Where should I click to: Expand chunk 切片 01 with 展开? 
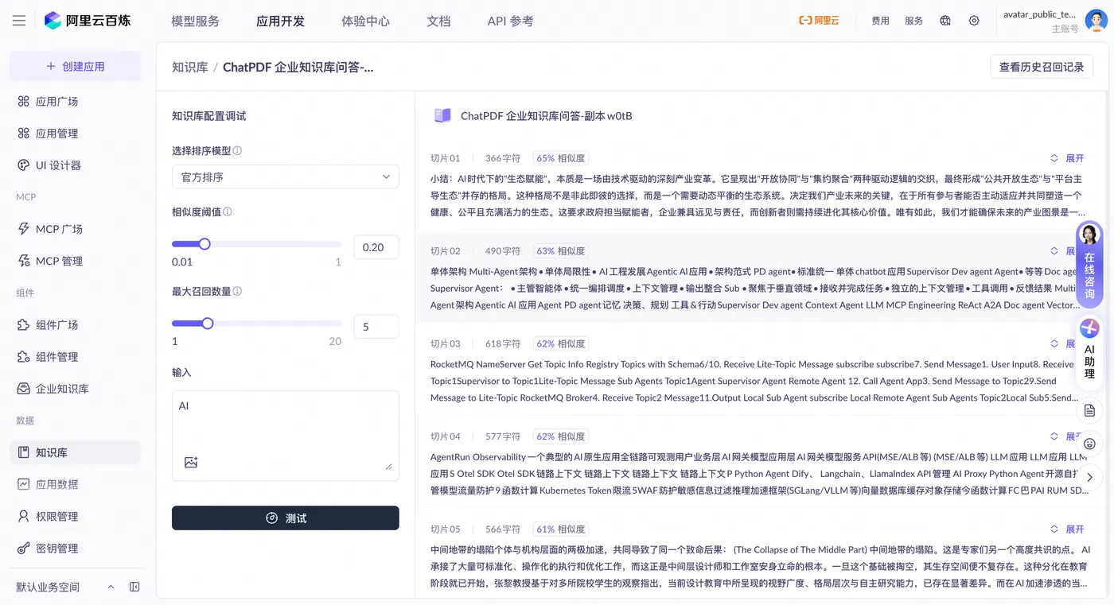pos(1067,158)
